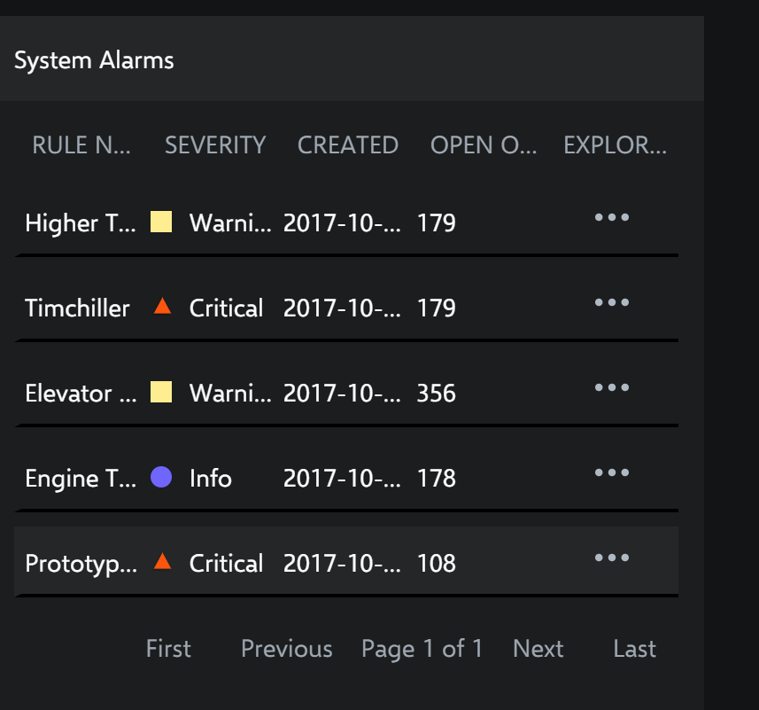The width and height of the screenshot is (759, 710).
Task: Click the OPEN O column header
Action: point(483,144)
